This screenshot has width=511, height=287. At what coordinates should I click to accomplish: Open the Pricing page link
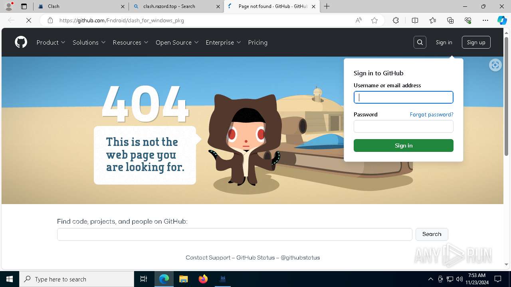[x=258, y=42]
